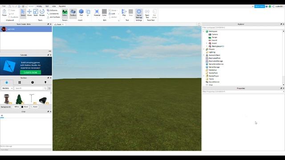Expand the Model node in Explorer
Screen dimensions: 285x160
click(207, 44)
